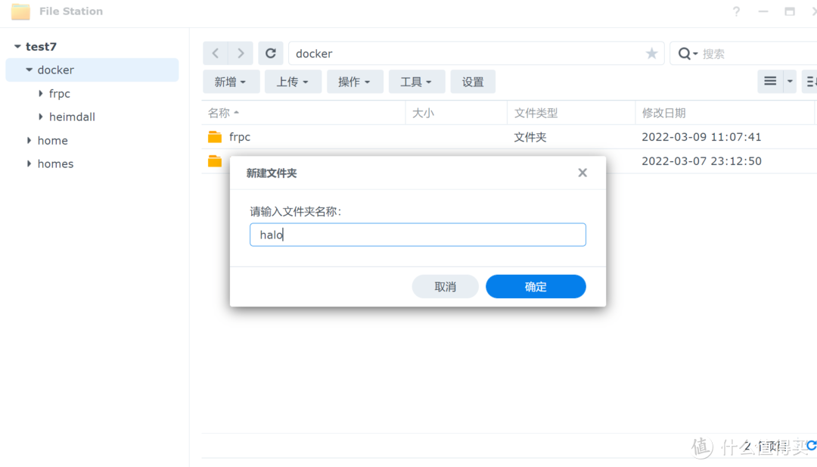The image size is (817, 467).
Task: Select homes in the folder tree
Action: click(x=55, y=163)
